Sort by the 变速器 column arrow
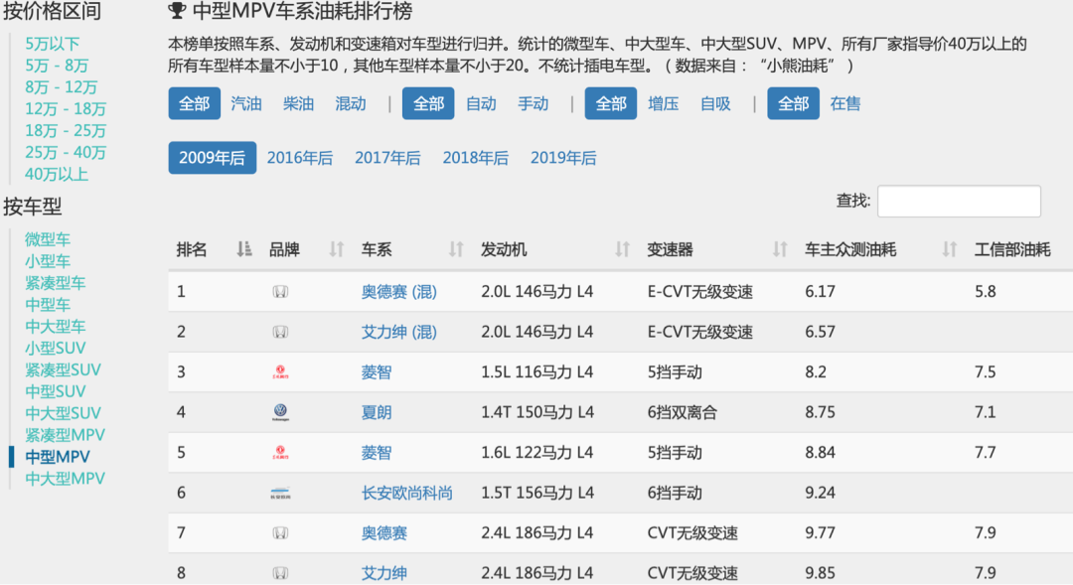This screenshot has width=1073, height=585. pos(780,249)
